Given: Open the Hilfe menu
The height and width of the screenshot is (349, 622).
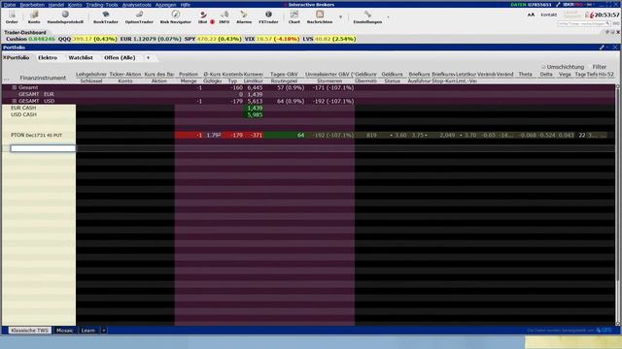Looking at the screenshot, I should (186, 5).
